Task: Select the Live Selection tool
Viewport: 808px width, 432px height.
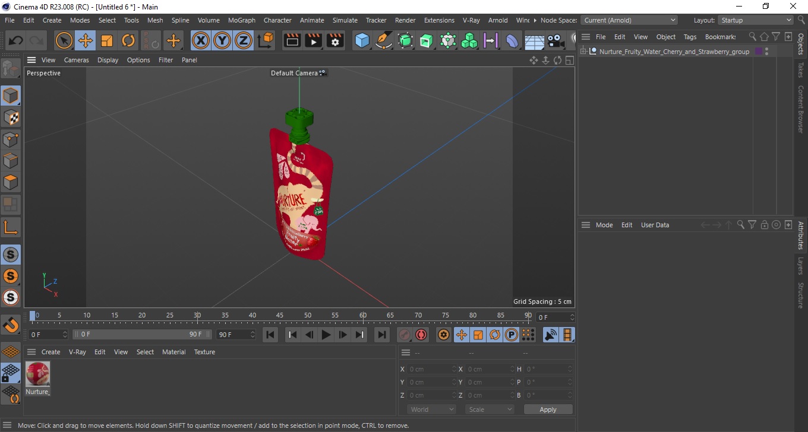Action: pos(64,41)
